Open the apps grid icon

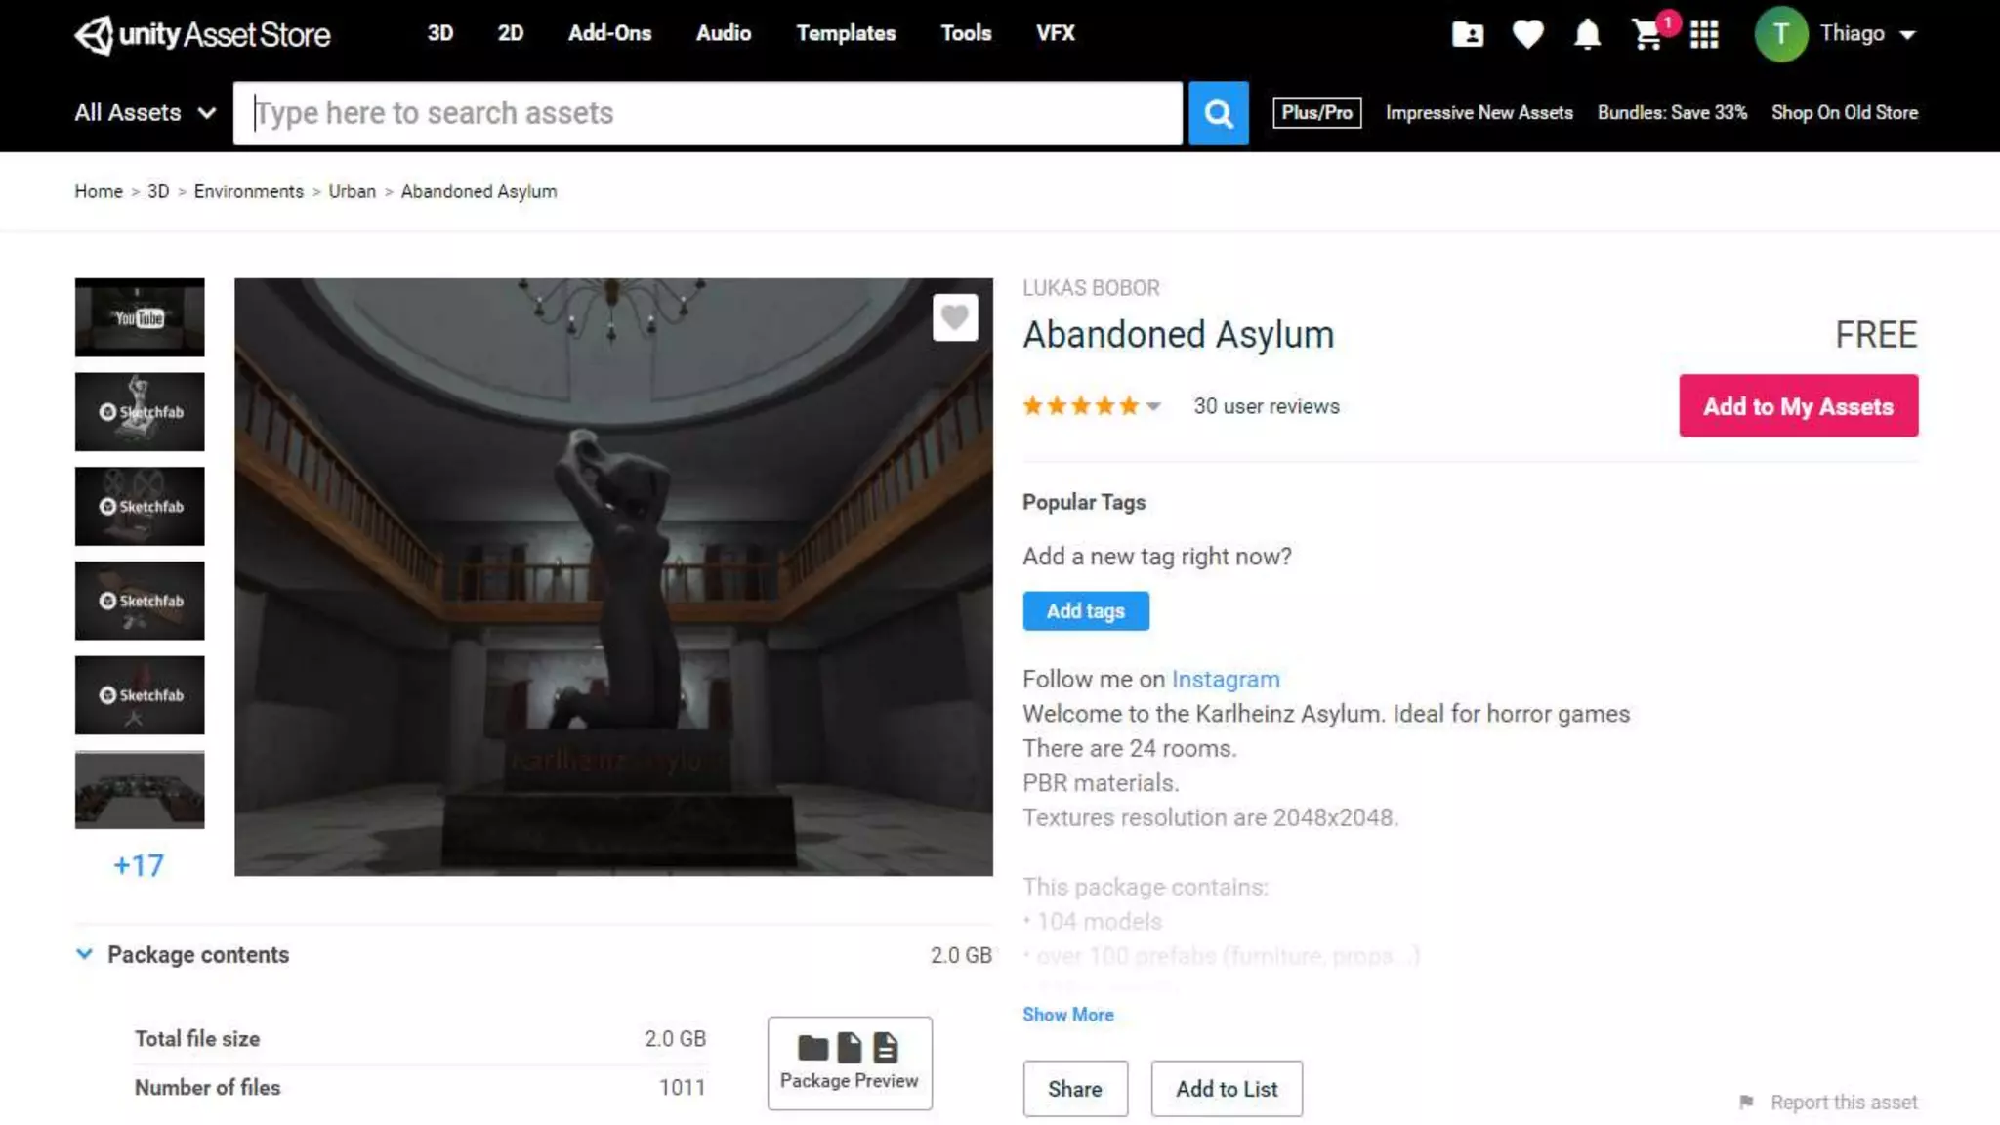pyautogui.click(x=1704, y=34)
